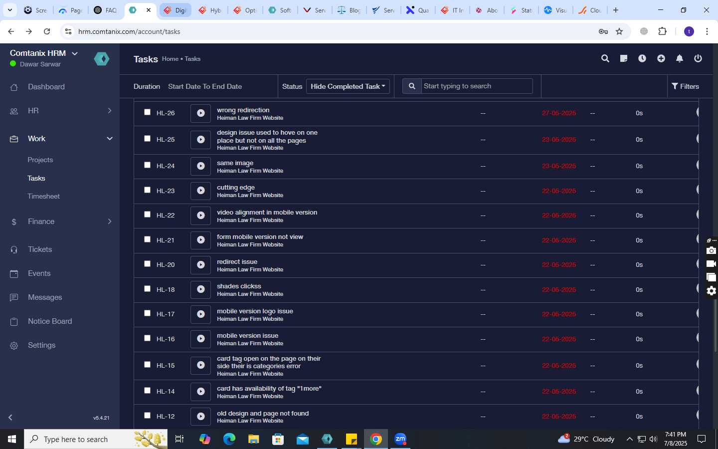
Task: Start timer for task HL-26
Action: click(200, 113)
